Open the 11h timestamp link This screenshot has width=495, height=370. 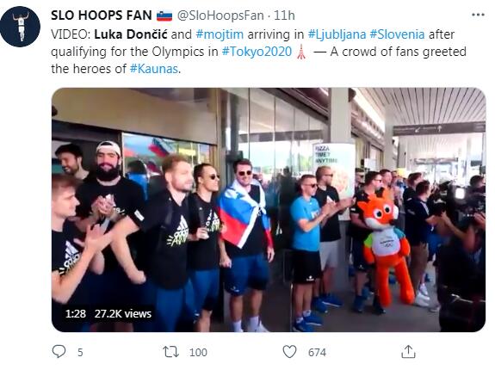(284, 15)
